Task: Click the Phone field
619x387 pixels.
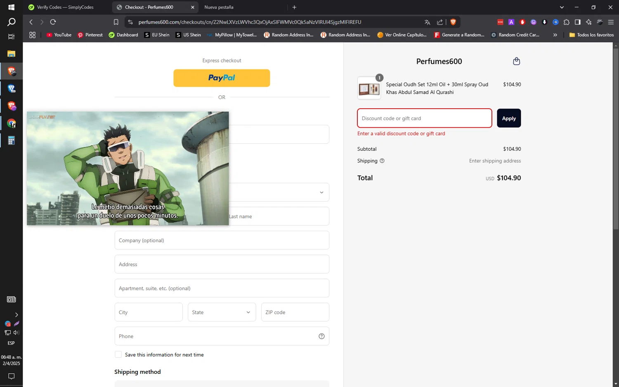Action: tap(222, 336)
